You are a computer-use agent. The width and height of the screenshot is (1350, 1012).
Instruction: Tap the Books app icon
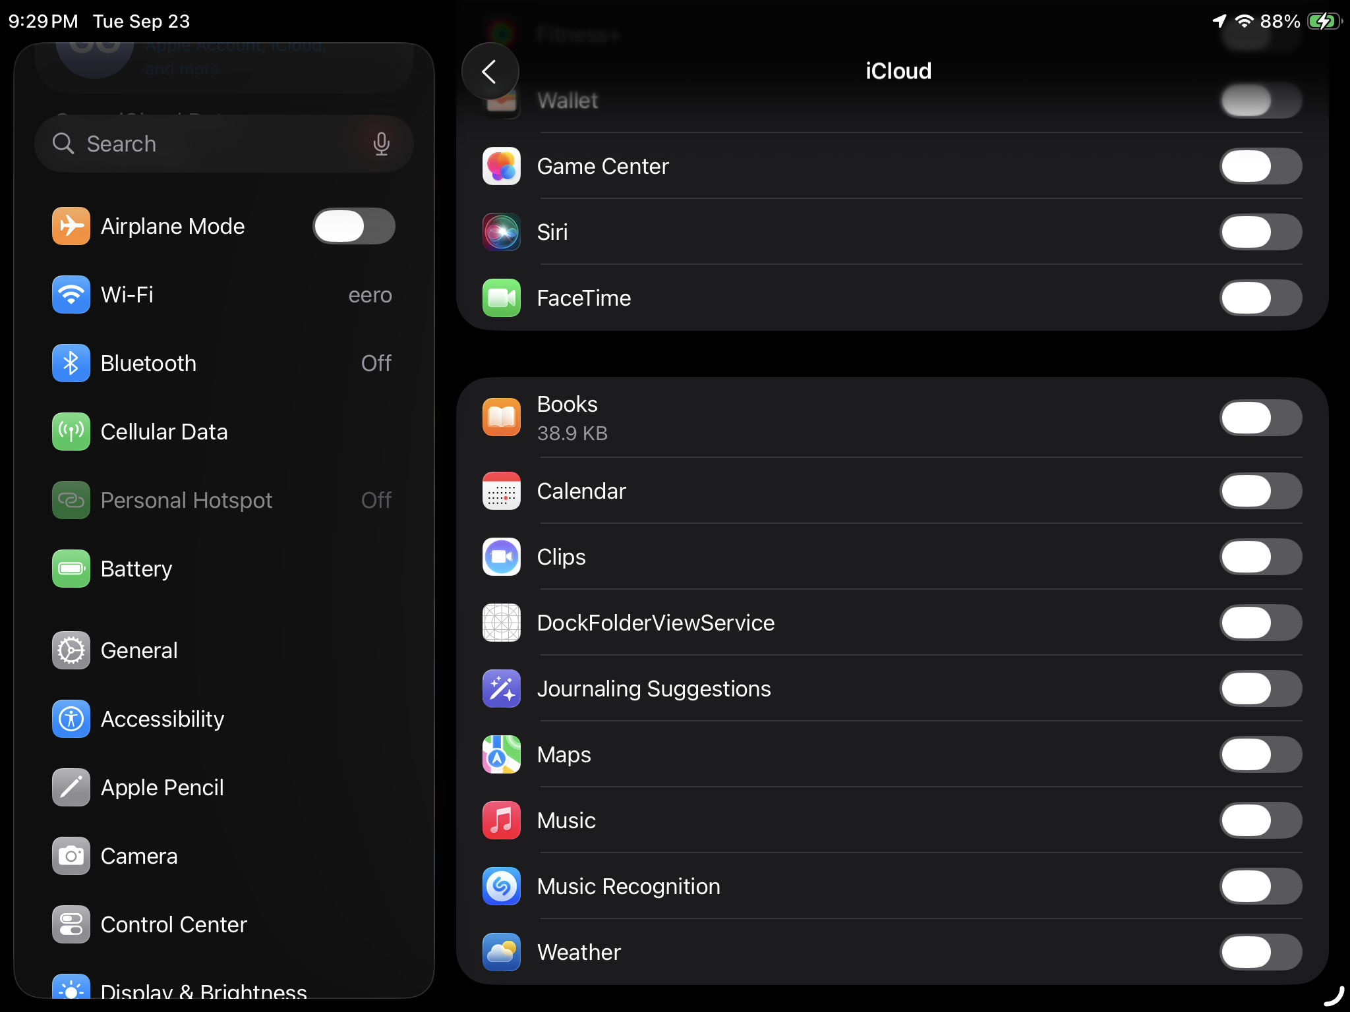501,418
